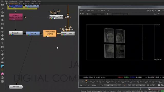Open the TF time display dropdown

pos(89,85)
